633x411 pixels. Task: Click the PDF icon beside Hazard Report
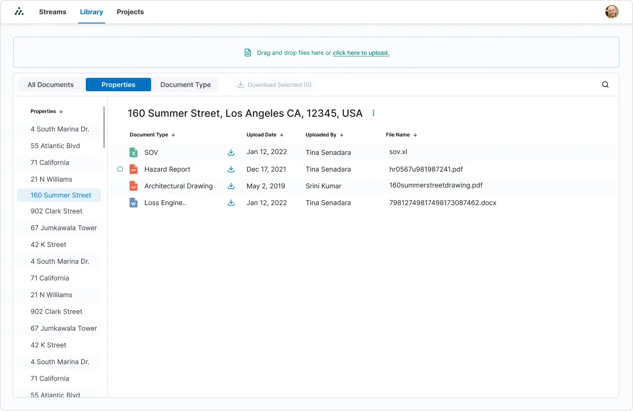pos(133,169)
